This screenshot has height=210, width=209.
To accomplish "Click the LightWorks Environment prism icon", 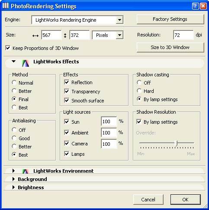I will pyautogui.click(x=26, y=171).
